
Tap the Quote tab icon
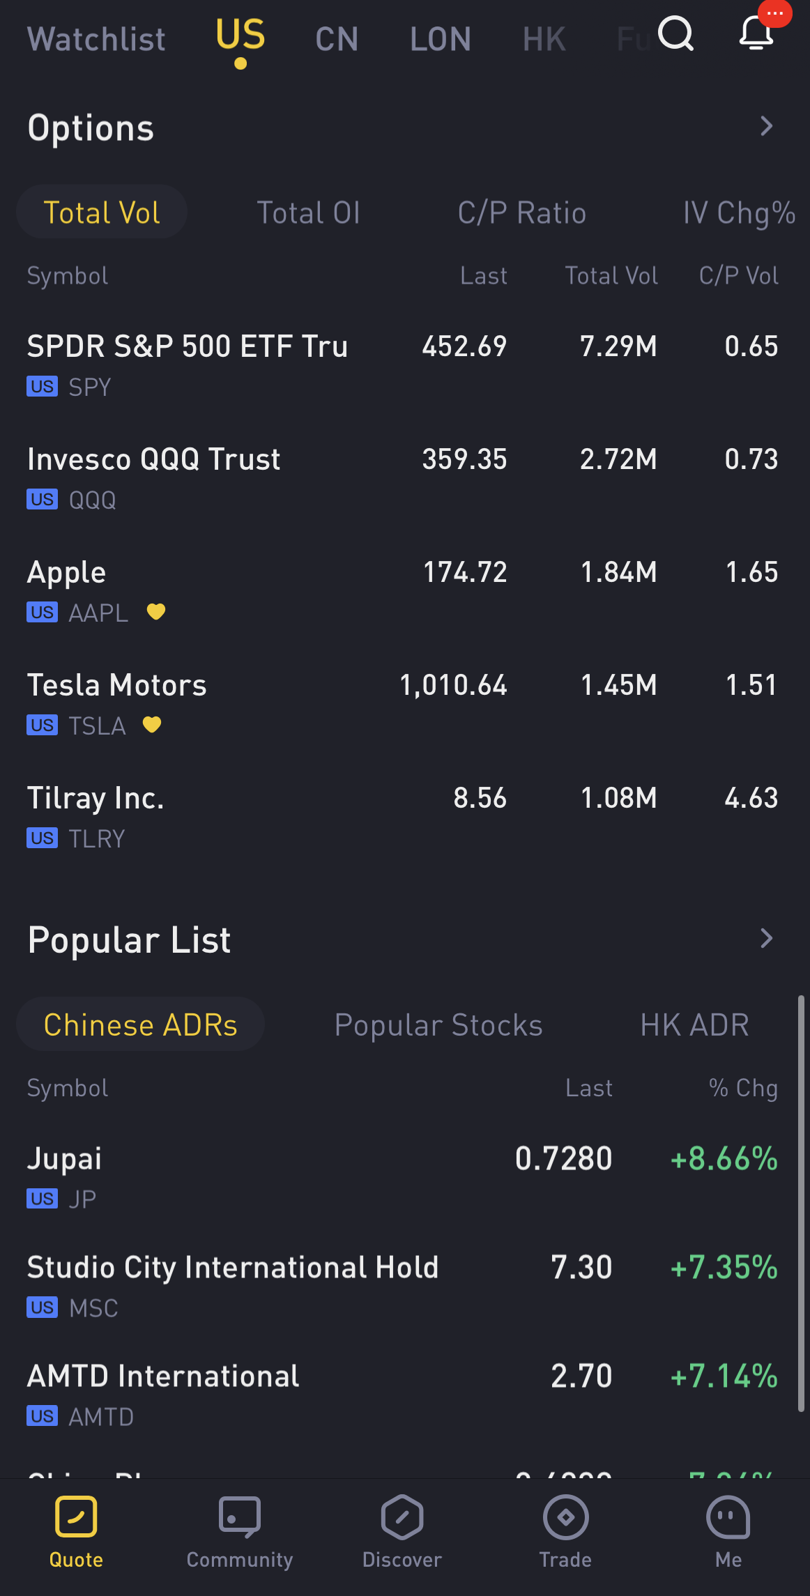point(76,1517)
